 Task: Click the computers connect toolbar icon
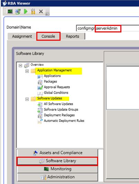(18, 11)
